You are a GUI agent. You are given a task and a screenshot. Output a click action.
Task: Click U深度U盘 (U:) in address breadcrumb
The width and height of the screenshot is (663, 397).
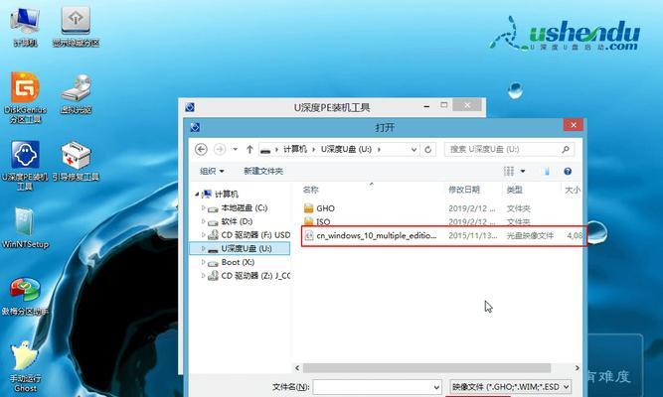(x=346, y=149)
